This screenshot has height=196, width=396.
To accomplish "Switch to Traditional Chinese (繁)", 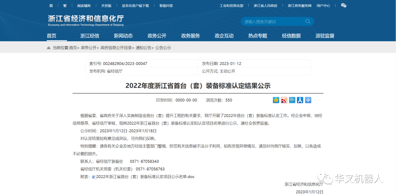I will click(65, 6).
